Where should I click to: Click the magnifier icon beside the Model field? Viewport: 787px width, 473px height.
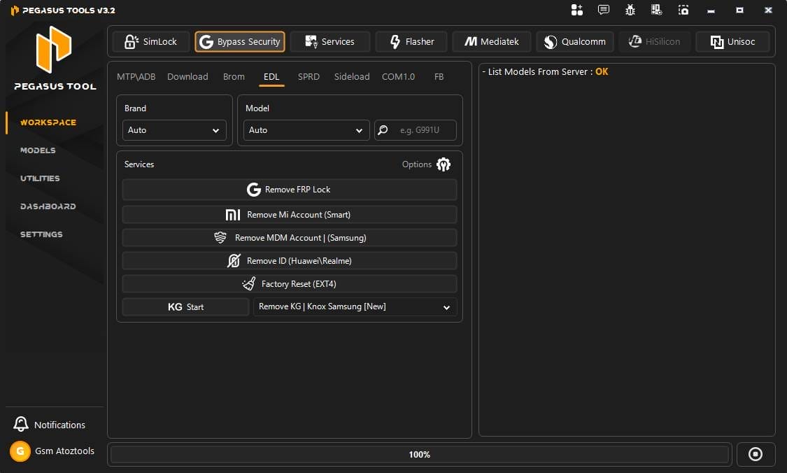click(382, 130)
